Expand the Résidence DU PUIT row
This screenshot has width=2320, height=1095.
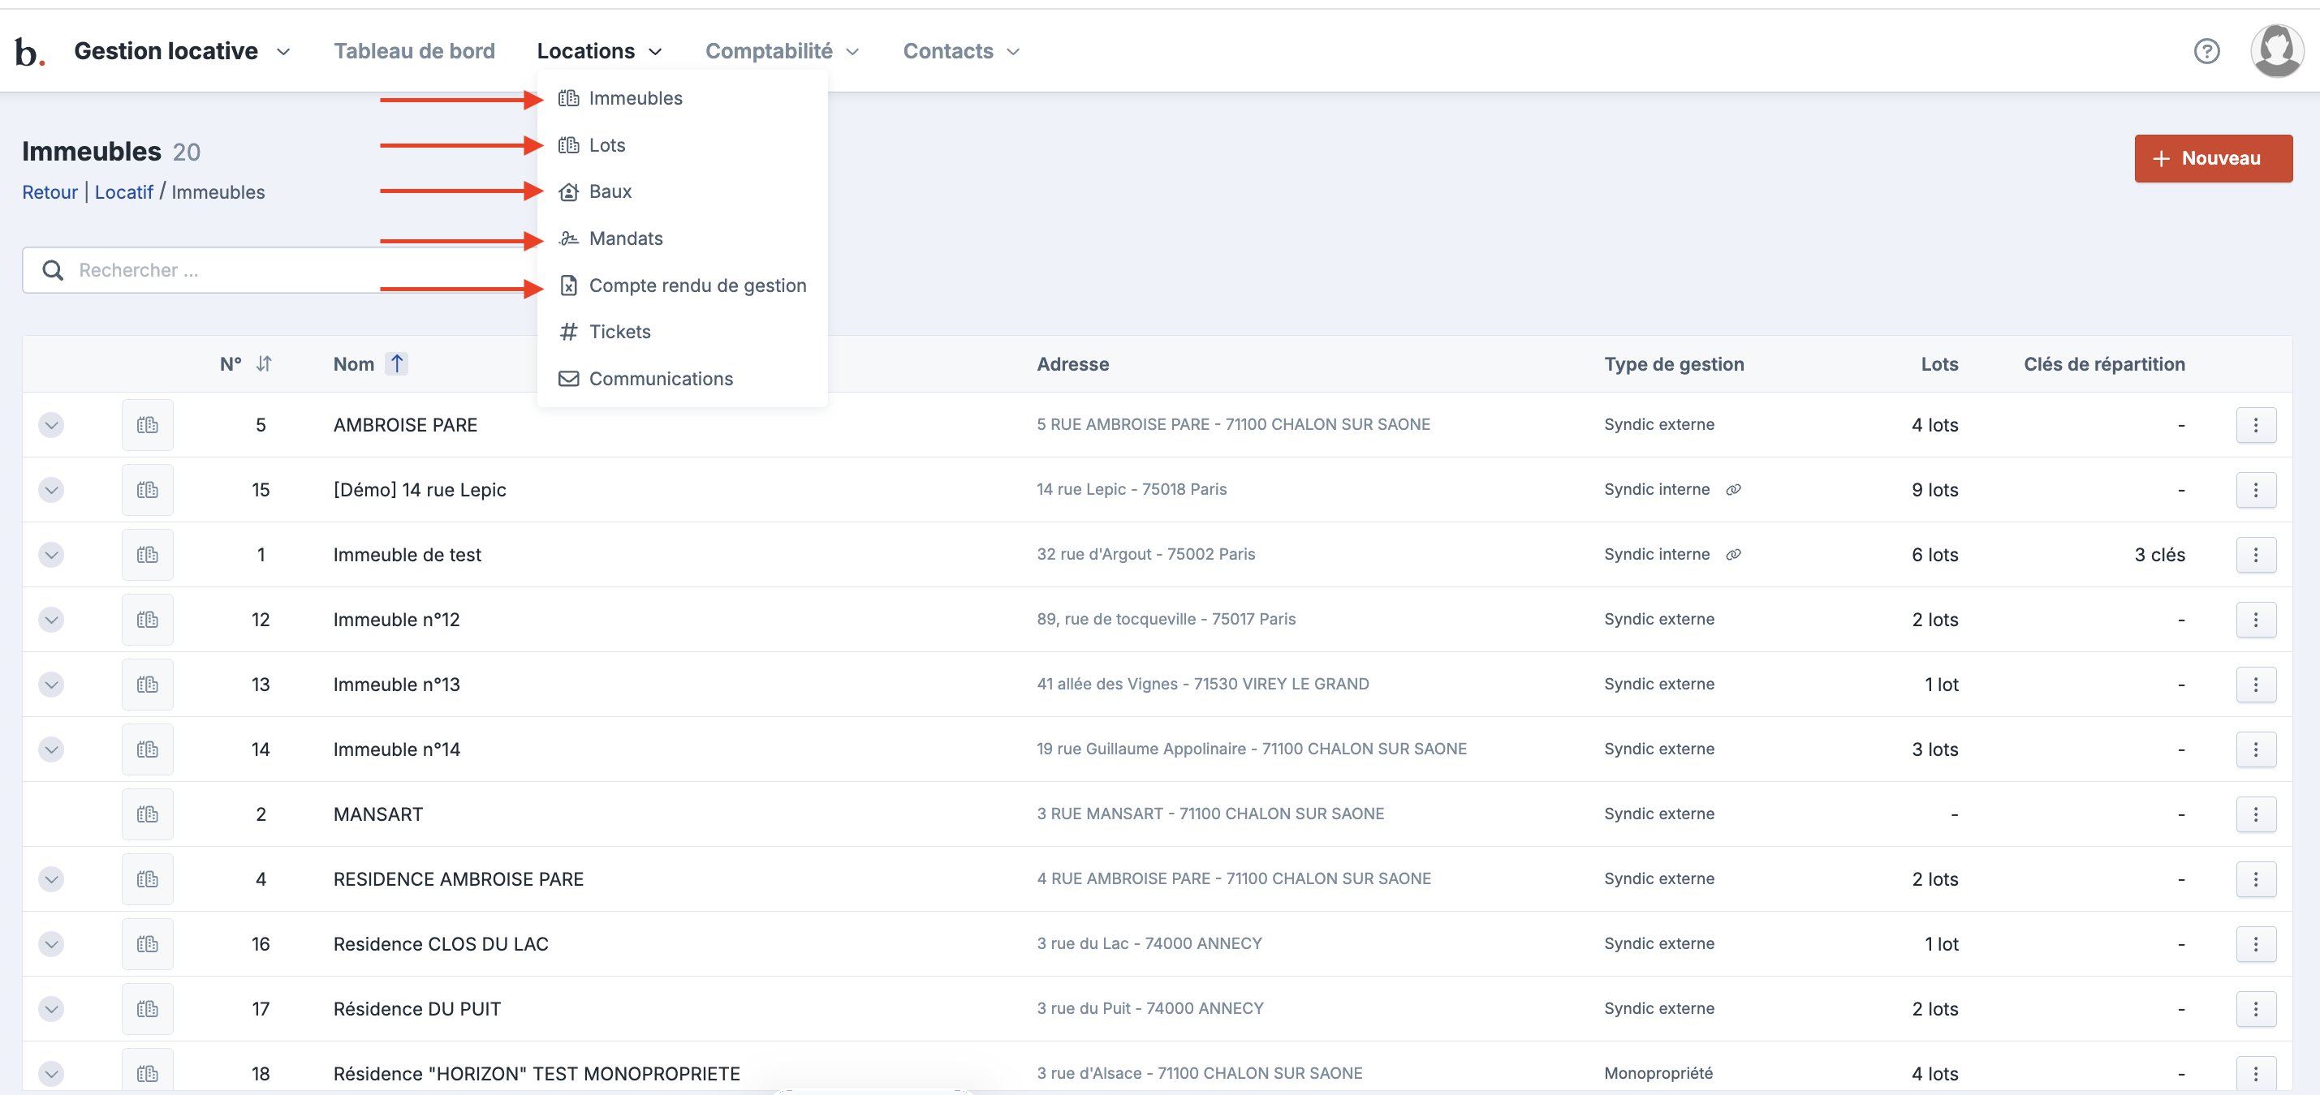(x=51, y=1009)
